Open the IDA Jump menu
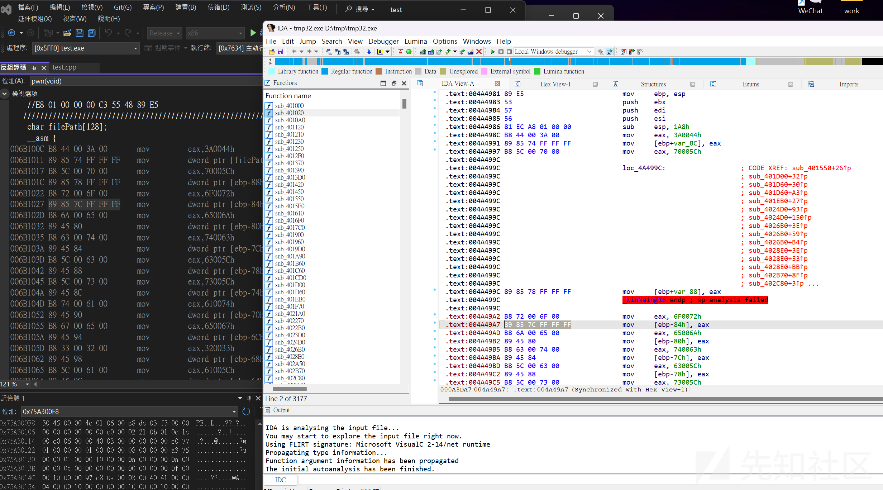 coord(307,41)
